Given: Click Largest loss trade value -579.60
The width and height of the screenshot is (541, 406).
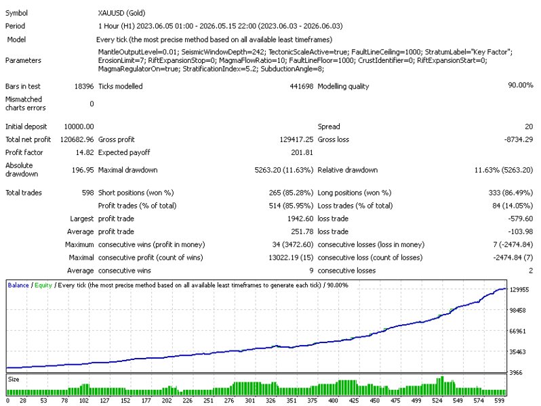Looking at the screenshot, I should tap(520, 219).
